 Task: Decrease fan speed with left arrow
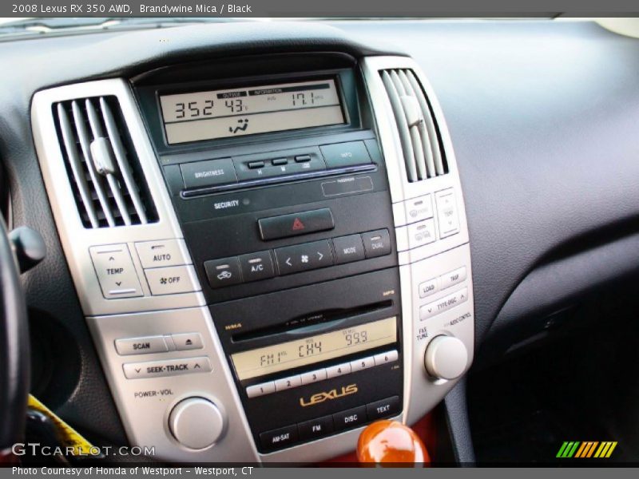(x=288, y=262)
